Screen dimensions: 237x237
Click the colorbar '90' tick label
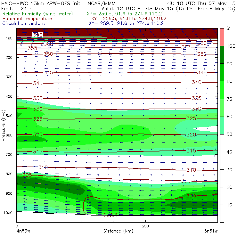click(x=229, y=64)
